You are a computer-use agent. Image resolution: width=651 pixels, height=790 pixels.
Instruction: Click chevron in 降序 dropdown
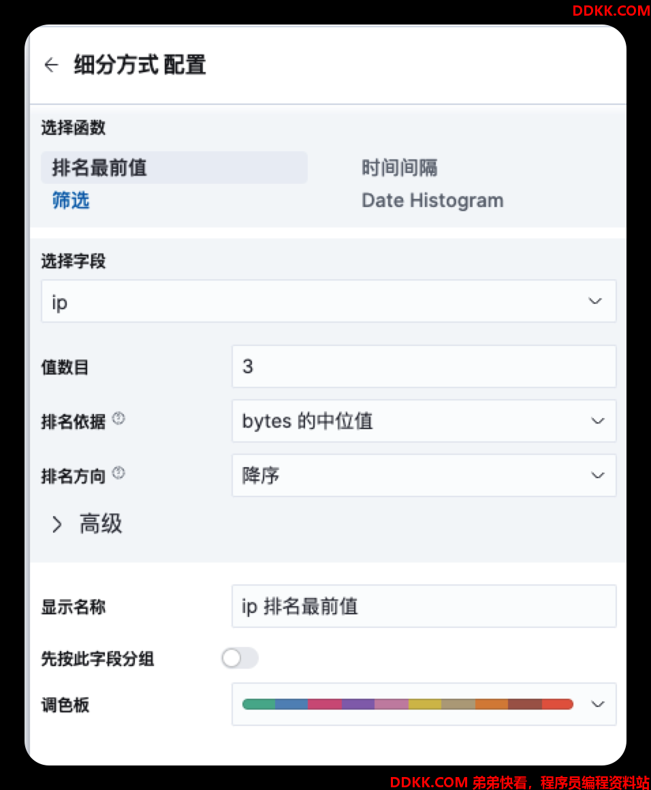pyautogui.click(x=598, y=475)
